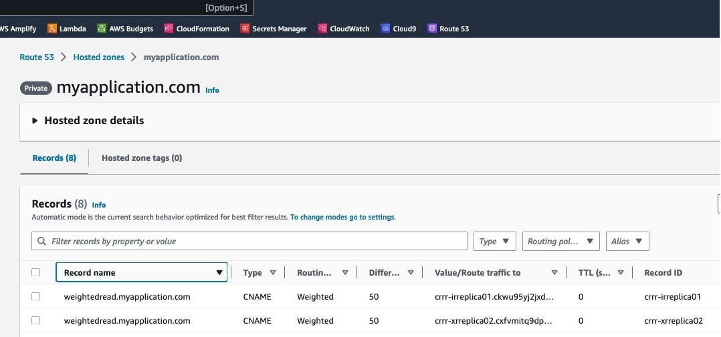Open the Alias filter dropdown
721x337 pixels.
tap(627, 241)
